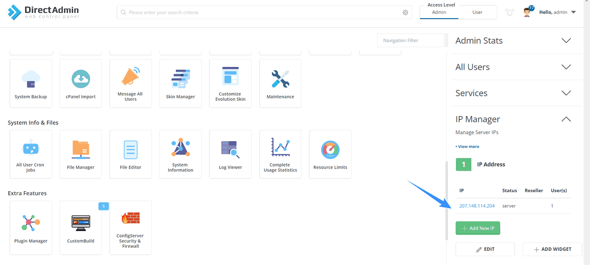Open the Skin Manager icon
590x265 pixels.
180,83
